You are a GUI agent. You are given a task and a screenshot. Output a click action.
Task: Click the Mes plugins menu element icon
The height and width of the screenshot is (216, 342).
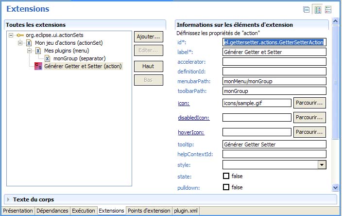click(38, 51)
